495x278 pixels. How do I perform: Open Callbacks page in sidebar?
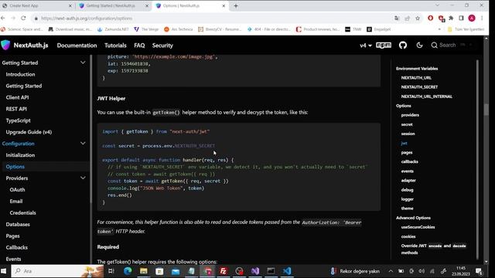[x=16, y=247]
